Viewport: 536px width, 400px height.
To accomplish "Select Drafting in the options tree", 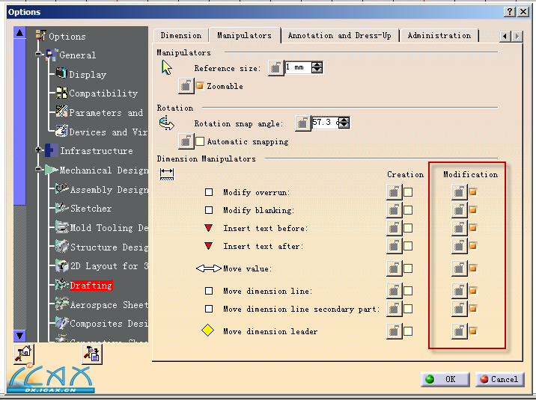I will (91, 286).
